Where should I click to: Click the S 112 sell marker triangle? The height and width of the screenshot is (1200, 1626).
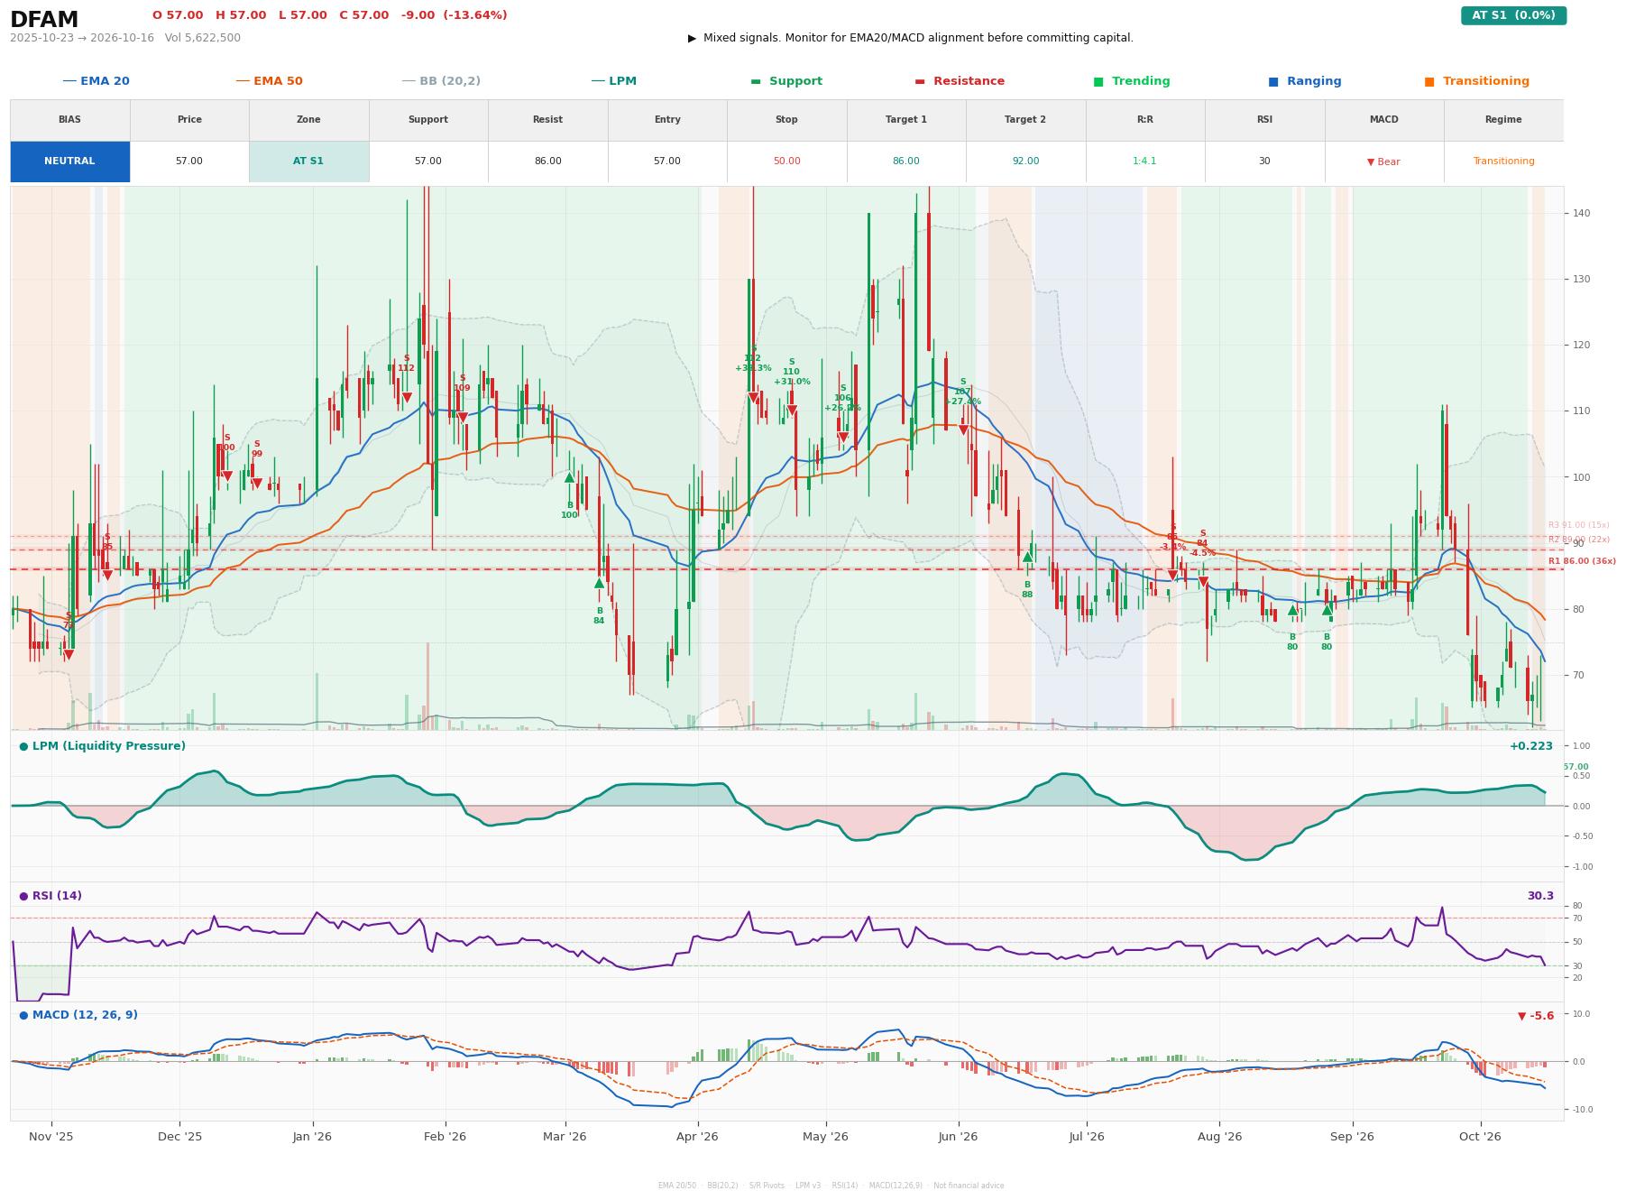pyautogui.click(x=407, y=398)
